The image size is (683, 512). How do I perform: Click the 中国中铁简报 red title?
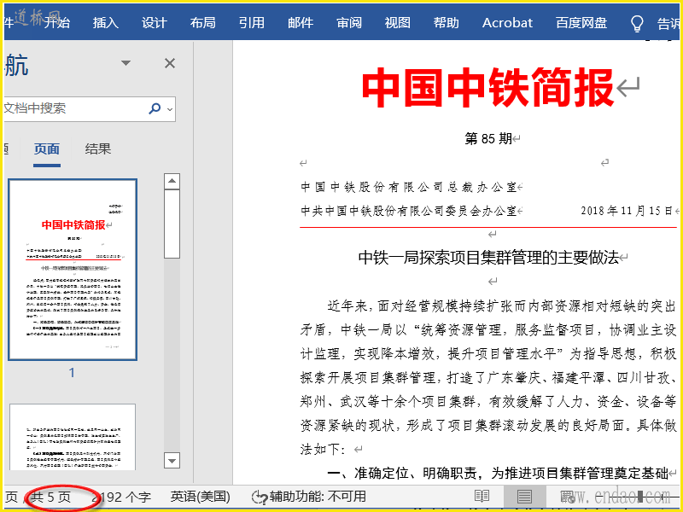[x=487, y=88]
